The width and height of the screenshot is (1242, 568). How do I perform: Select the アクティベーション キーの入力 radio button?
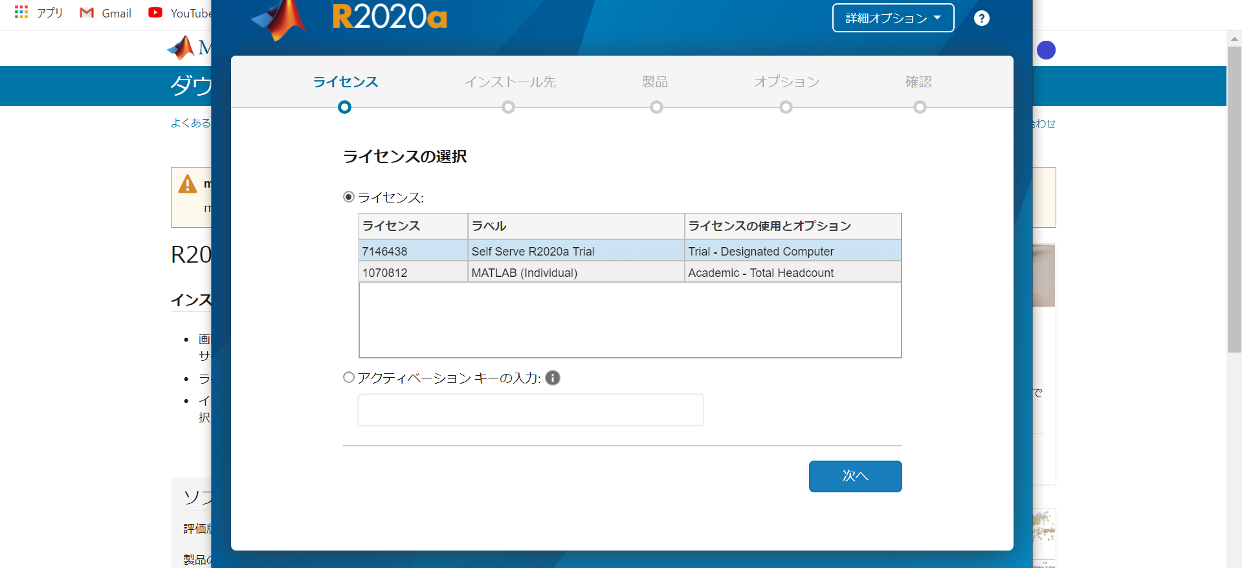tap(349, 377)
